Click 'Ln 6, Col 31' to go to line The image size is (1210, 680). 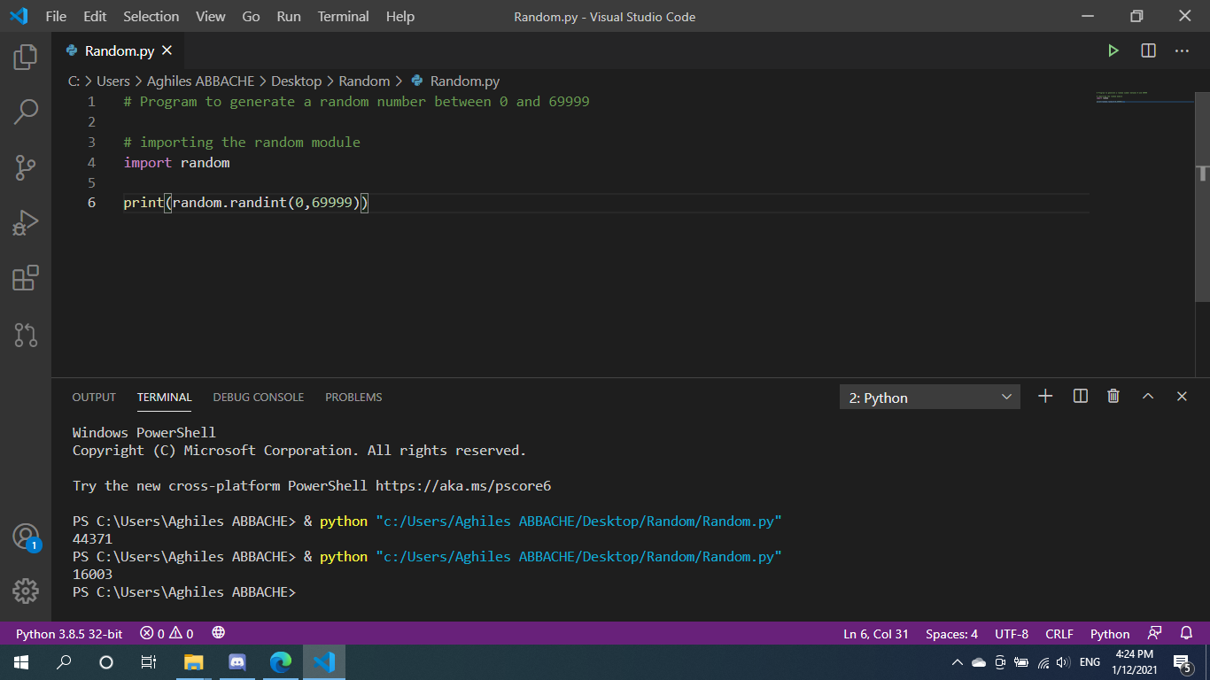click(x=876, y=634)
